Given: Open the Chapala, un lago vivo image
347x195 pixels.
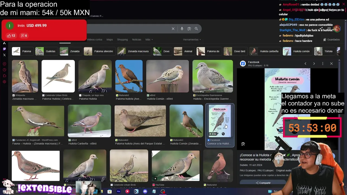Looking at the screenshot, I should pyautogui.click(x=95, y=76).
